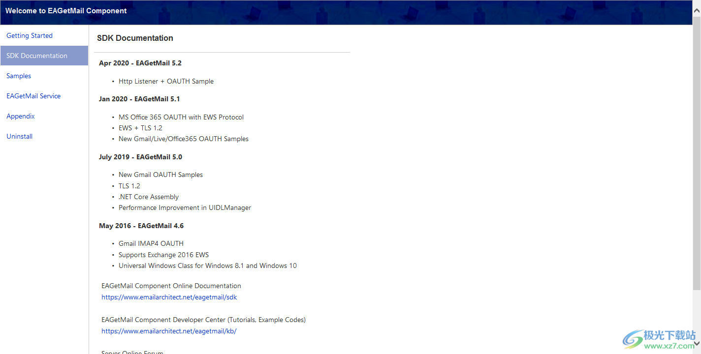This screenshot has width=701, height=354.
Task: Click the heading "July 2019 - EAGetMail 5.0"
Action: pos(140,157)
